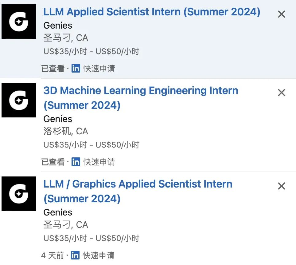
Task: Click Genies company name in second listing
Action: (58, 119)
